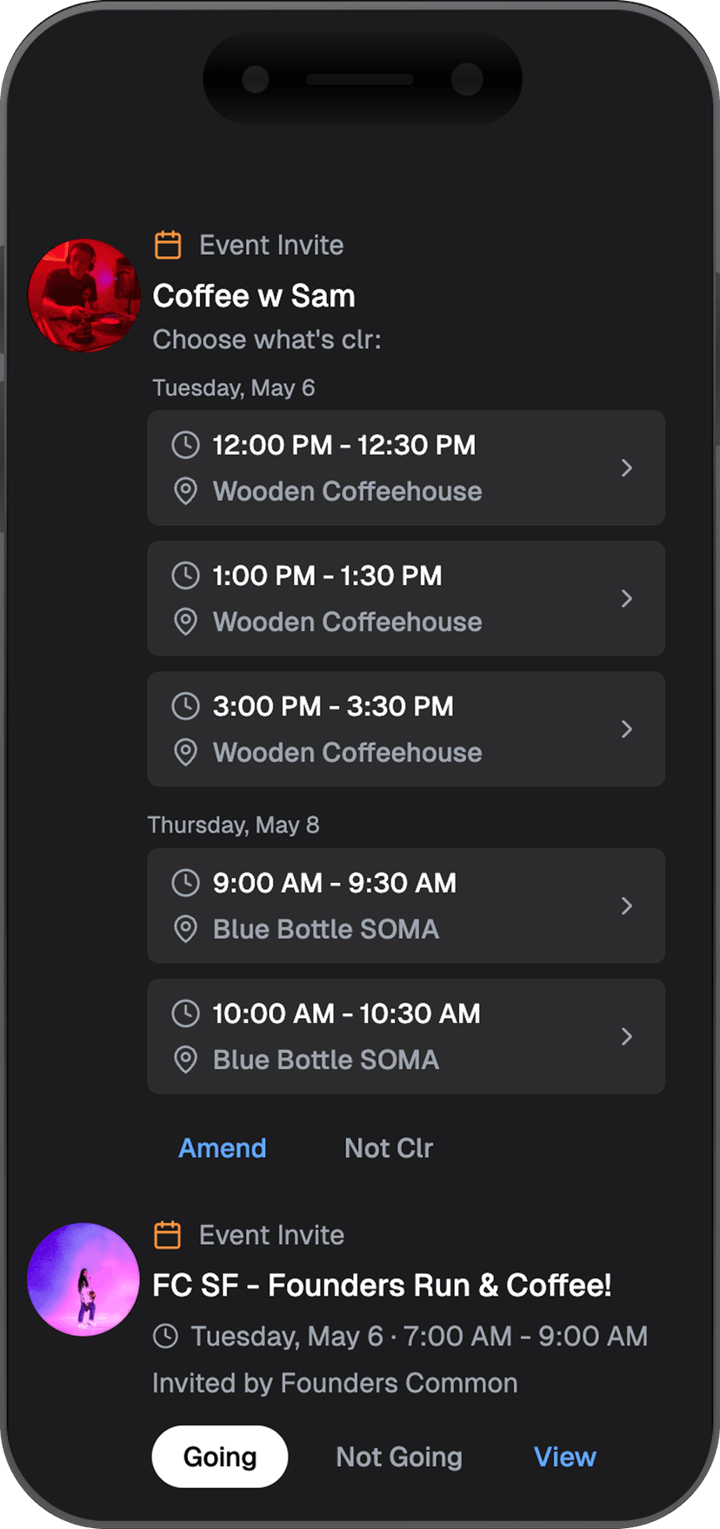The width and height of the screenshot is (720, 1529).
Task: Click calendar icon beside Founders Run invite
Action: [168, 1235]
